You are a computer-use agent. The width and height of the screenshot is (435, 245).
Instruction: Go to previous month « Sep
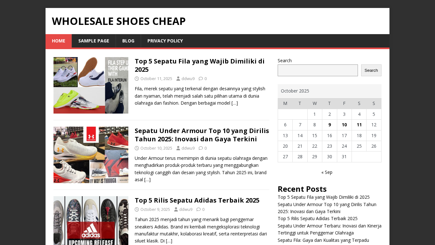pos(327,172)
